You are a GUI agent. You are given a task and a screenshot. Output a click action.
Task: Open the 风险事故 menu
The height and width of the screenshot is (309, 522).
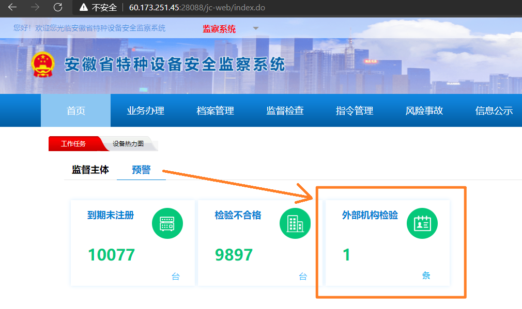point(424,110)
